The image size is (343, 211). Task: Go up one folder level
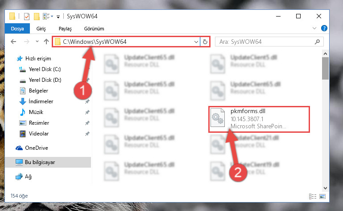(x=46, y=42)
